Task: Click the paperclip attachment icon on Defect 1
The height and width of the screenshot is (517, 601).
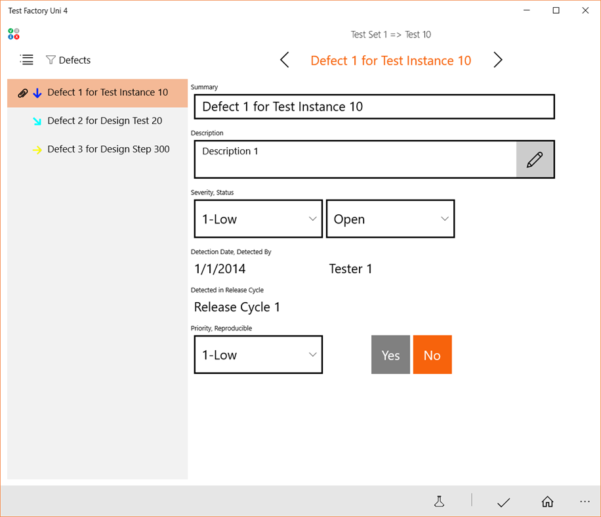Action: [23, 93]
